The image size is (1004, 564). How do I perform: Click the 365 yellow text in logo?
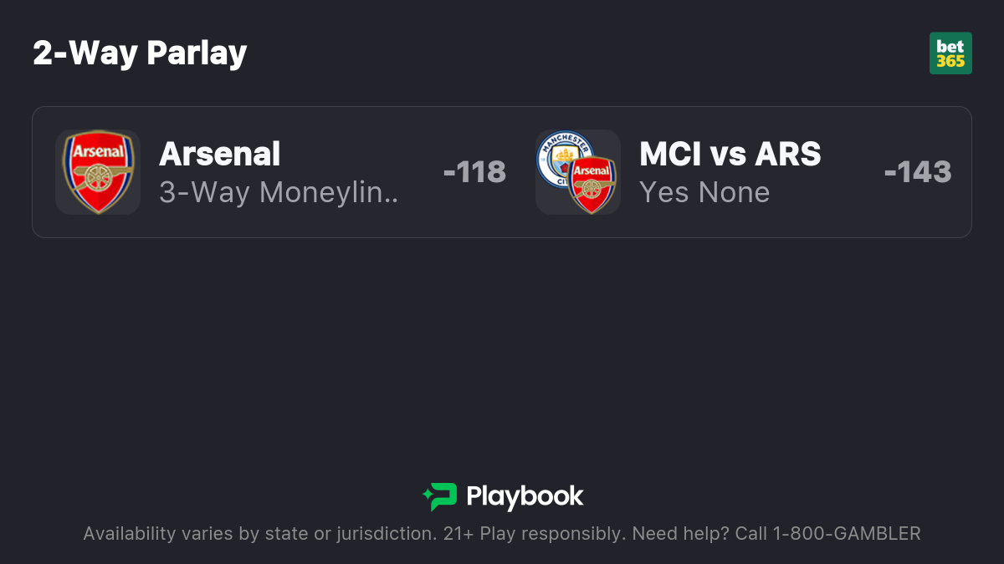(950, 61)
